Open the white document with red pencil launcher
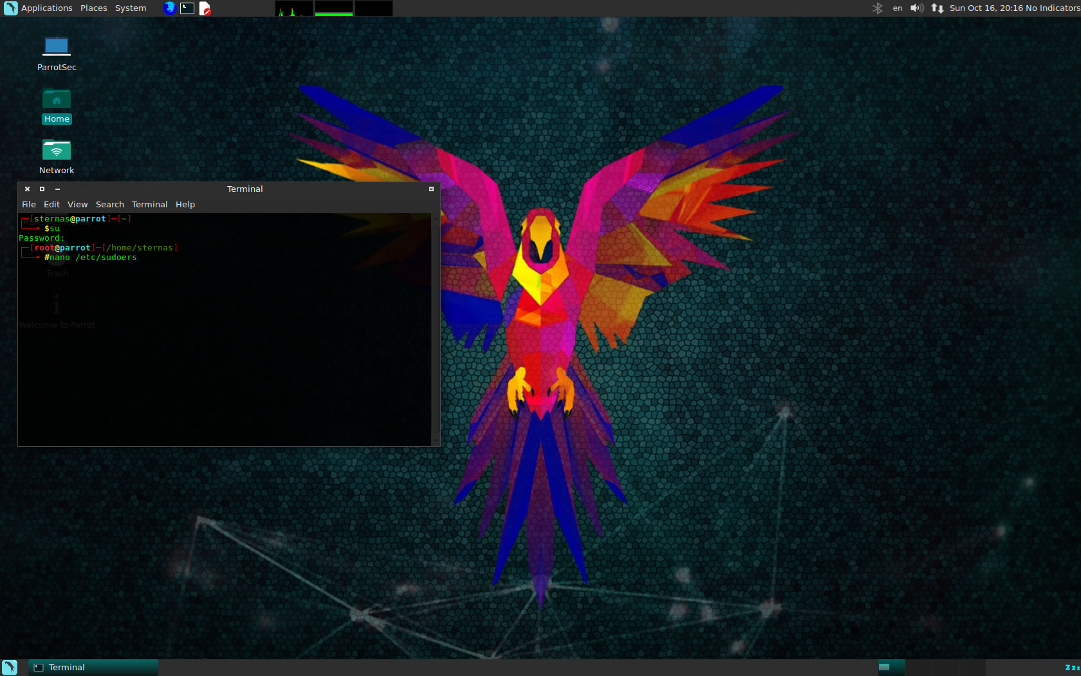 pyautogui.click(x=205, y=8)
